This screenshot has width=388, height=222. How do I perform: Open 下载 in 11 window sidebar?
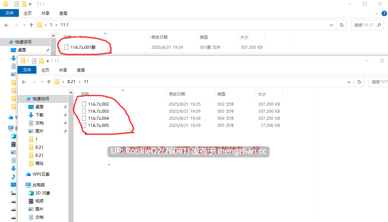point(39,115)
